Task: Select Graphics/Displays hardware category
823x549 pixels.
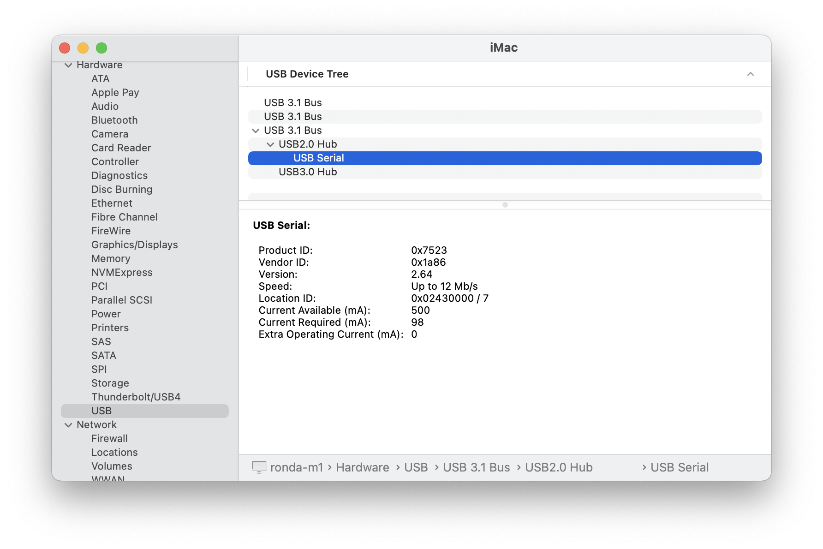Action: pos(134,245)
